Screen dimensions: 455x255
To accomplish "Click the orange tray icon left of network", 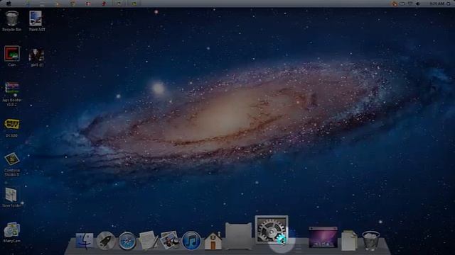I will (395, 4).
